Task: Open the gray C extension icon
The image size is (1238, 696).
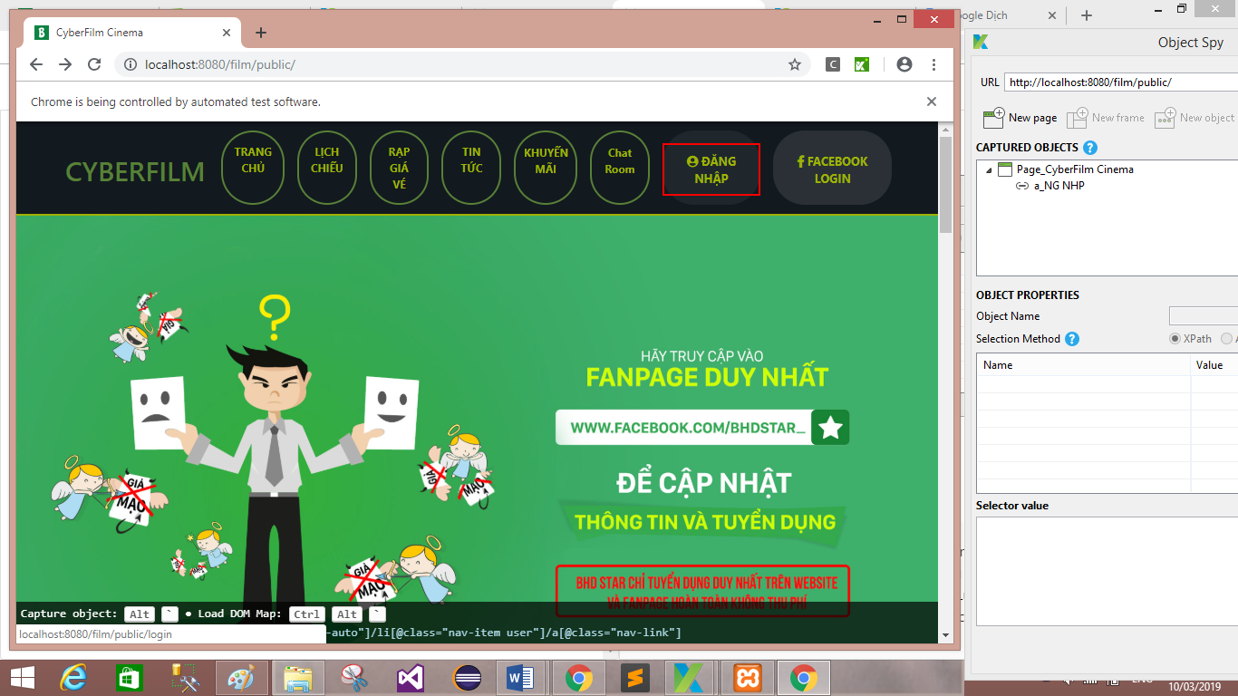Action: 833,64
